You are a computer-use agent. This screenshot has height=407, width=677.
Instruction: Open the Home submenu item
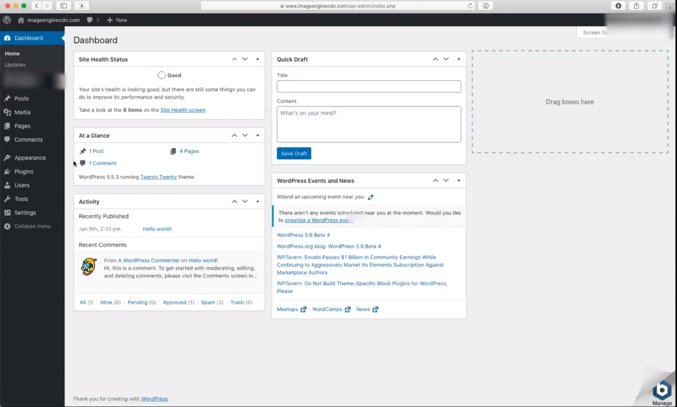point(12,54)
